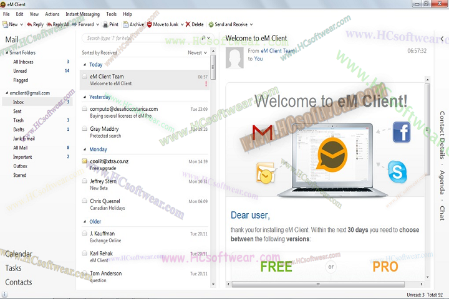Open the Instant Messaging menu
449x299 pixels.
click(x=82, y=14)
